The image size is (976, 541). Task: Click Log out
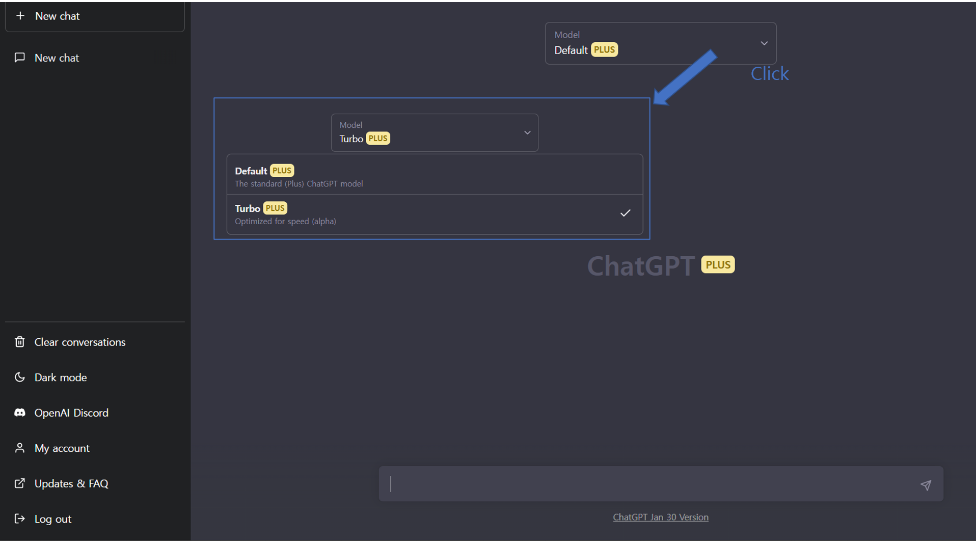coord(95,519)
